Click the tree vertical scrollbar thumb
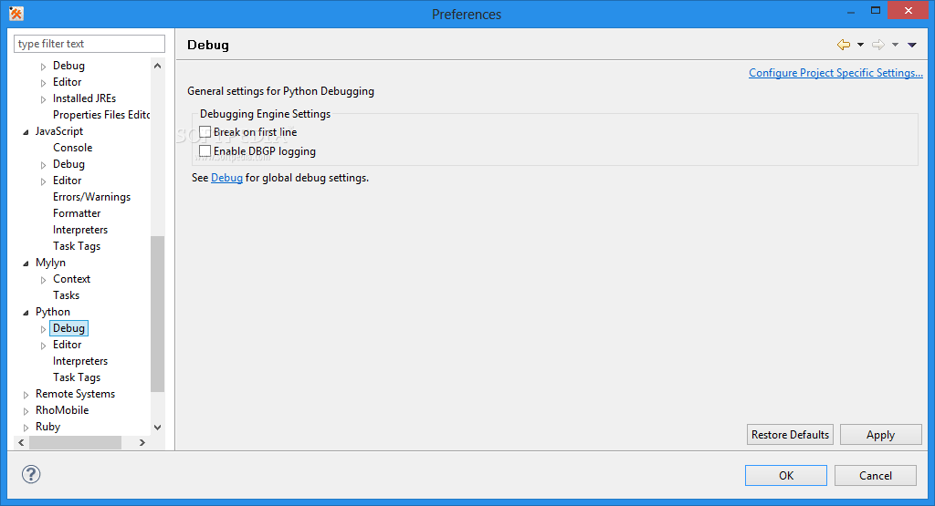This screenshot has height=506, width=935. point(157,314)
